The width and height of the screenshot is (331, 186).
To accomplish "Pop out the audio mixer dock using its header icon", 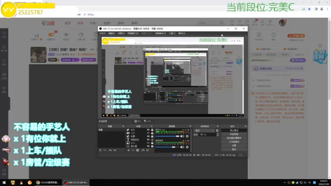I will click(190, 126).
